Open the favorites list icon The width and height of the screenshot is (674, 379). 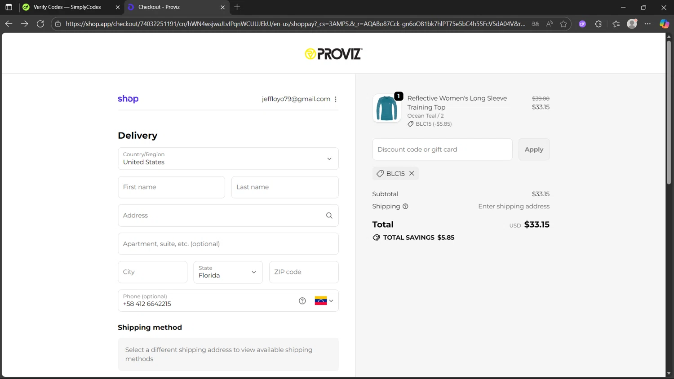click(616, 24)
